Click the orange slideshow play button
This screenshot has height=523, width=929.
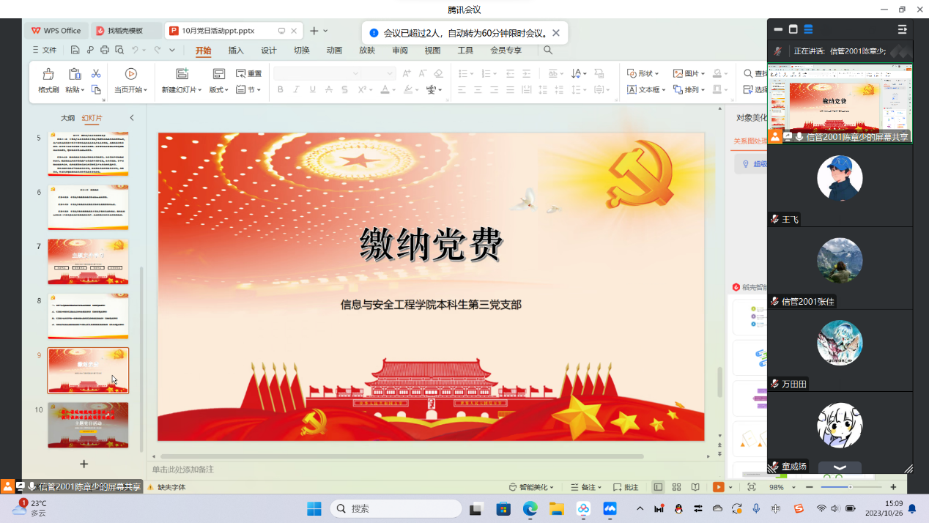(x=719, y=487)
